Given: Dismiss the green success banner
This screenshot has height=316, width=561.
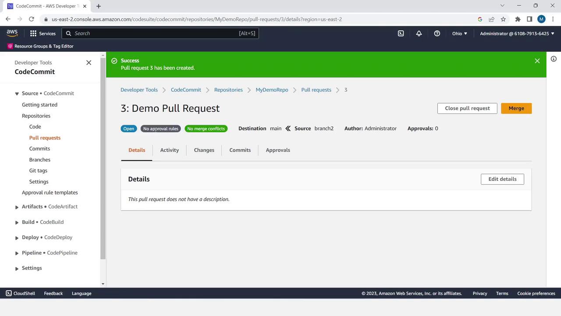Looking at the screenshot, I should point(537,61).
